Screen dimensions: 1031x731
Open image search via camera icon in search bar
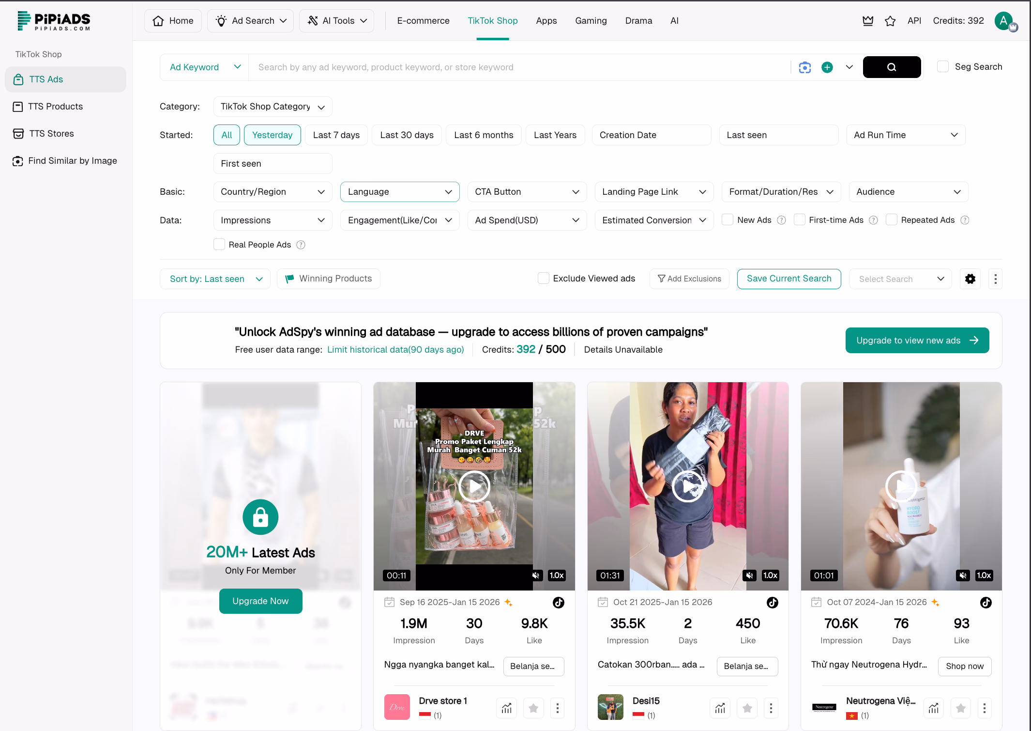coord(804,67)
